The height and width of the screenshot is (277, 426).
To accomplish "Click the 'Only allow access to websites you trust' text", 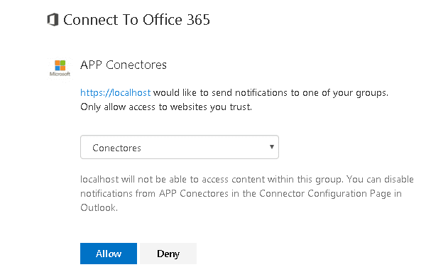I will click(x=166, y=107).
